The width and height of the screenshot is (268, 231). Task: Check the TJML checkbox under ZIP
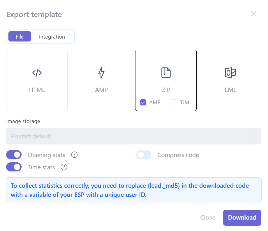174,103
